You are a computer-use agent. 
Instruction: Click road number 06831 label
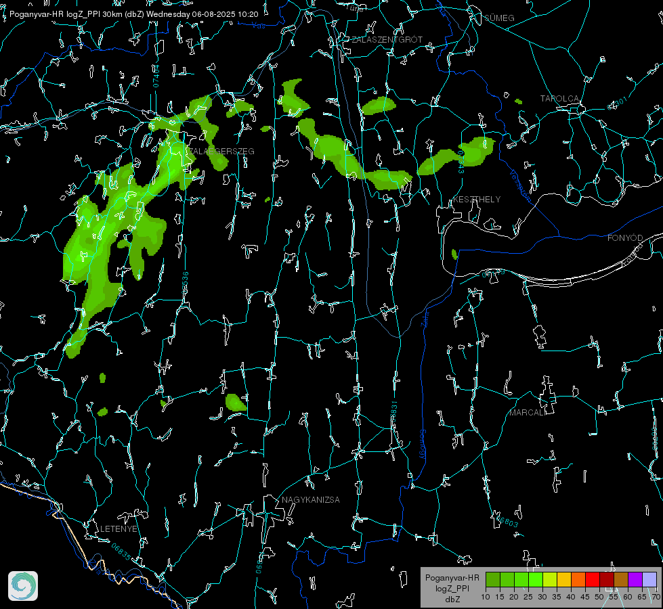click(x=393, y=412)
